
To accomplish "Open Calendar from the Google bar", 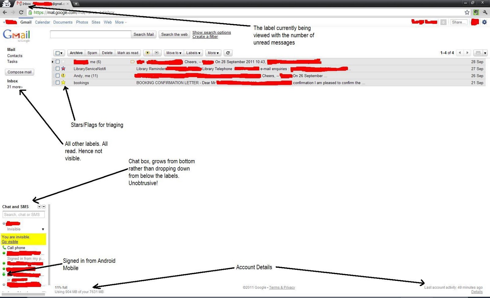I will [42, 22].
